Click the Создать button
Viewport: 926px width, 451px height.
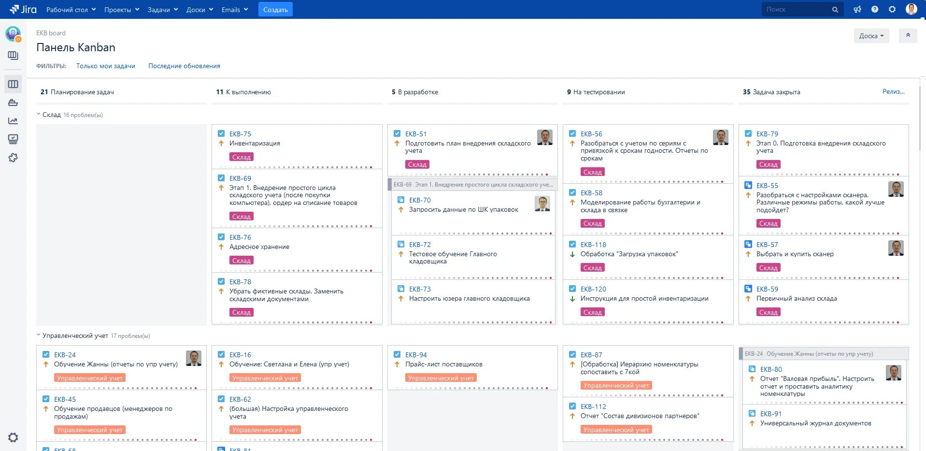(275, 10)
